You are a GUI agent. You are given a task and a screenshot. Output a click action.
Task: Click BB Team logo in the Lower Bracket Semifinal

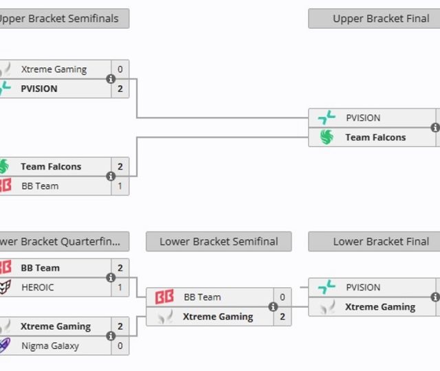(164, 297)
